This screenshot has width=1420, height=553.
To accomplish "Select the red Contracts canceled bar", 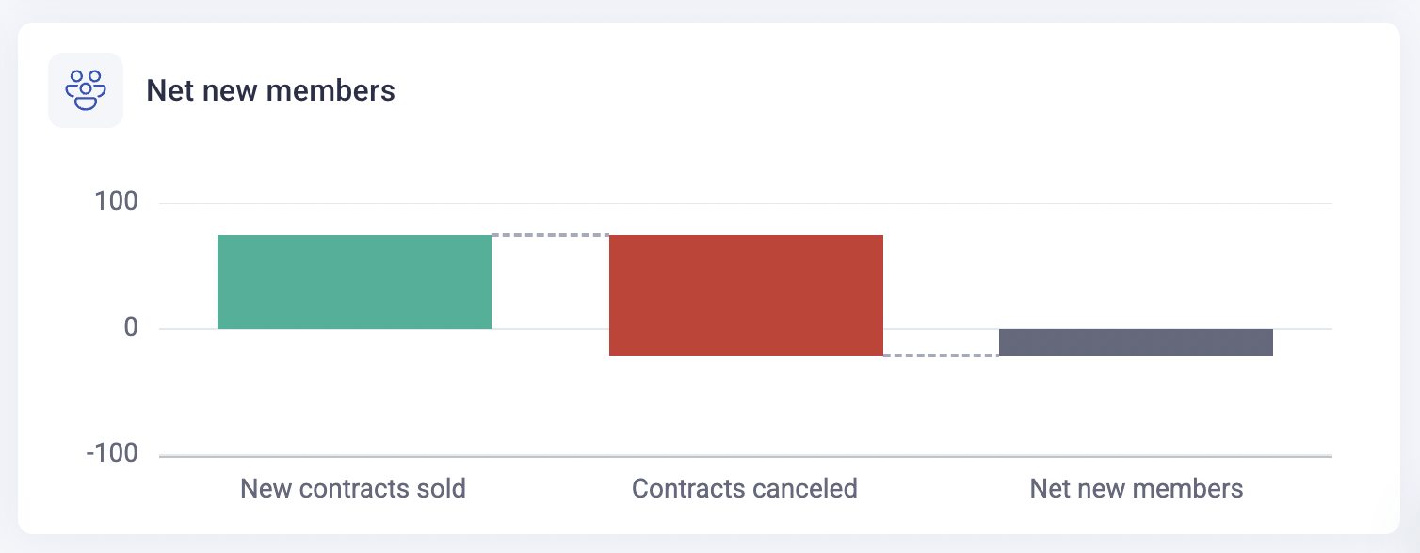I will coord(746,282).
